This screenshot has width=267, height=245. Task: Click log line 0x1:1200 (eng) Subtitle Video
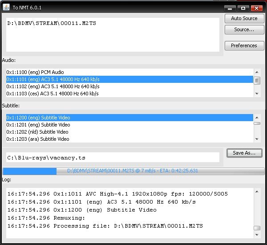pos(82,210)
